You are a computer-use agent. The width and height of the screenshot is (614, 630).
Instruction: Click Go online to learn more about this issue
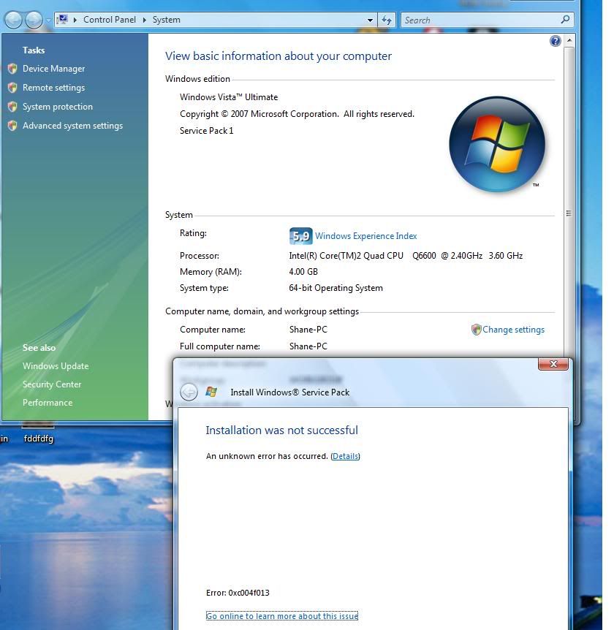click(x=281, y=616)
